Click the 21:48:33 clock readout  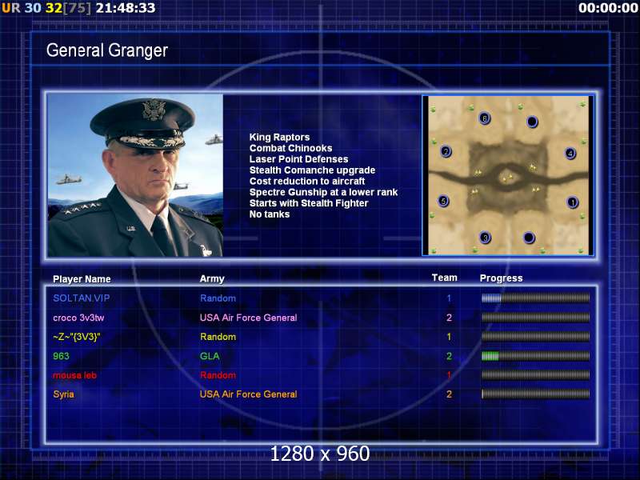126,8
